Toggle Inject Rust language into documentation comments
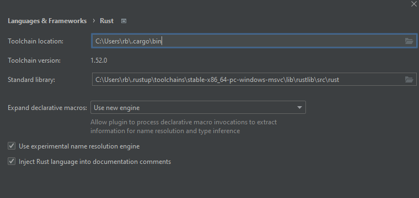 [x=12, y=162]
